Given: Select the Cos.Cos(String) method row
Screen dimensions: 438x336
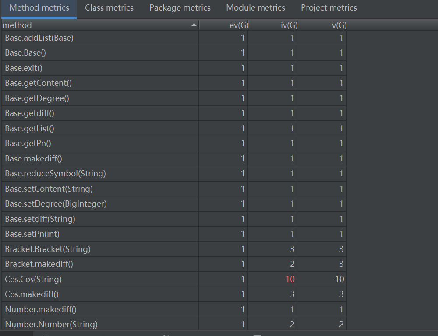Looking at the screenshot, I should coord(33,279).
